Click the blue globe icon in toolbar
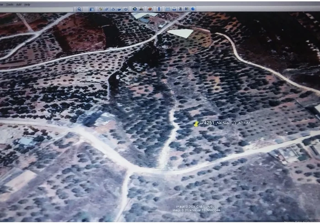The height and width of the screenshot is (224, 320). [x=193, y=9]
